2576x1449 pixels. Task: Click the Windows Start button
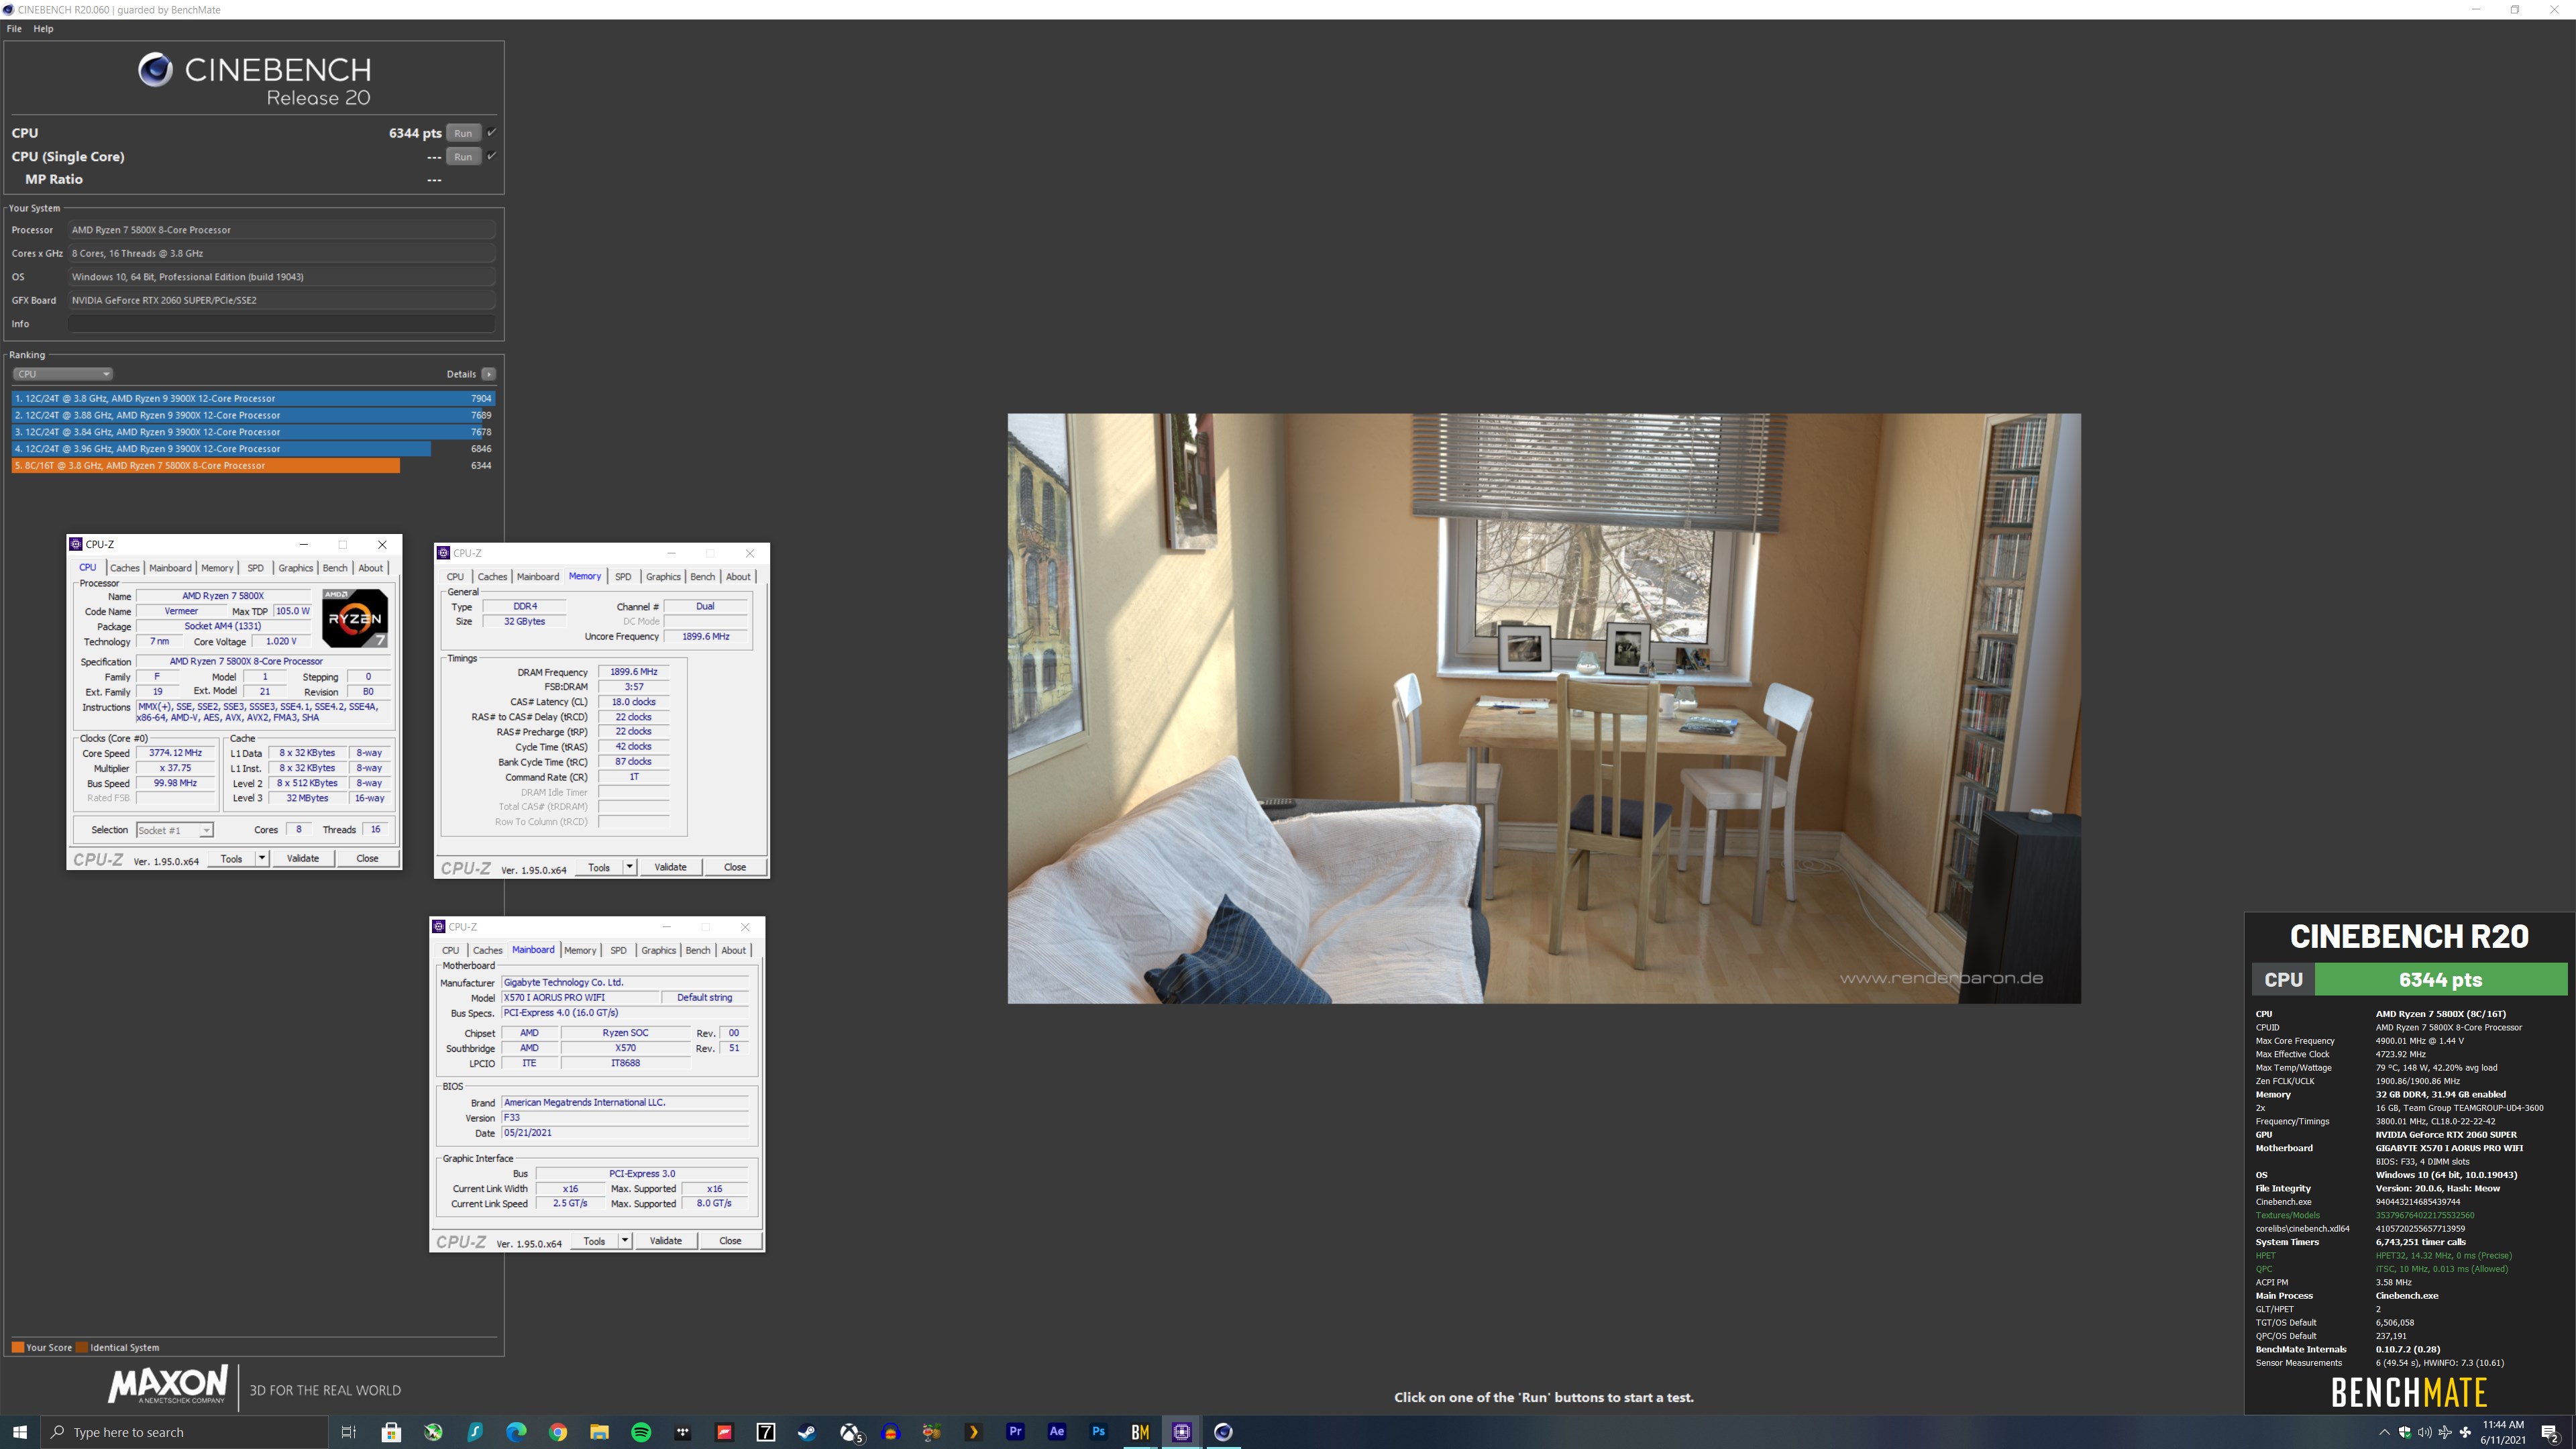click(x=20, y=1432)
